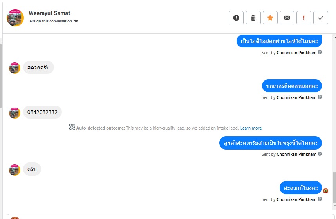Image resolution: width=336 pixels, height=219 pixels.
Task: Open the Learn more link
Action: pyautogui.click(x=251, y=128)
